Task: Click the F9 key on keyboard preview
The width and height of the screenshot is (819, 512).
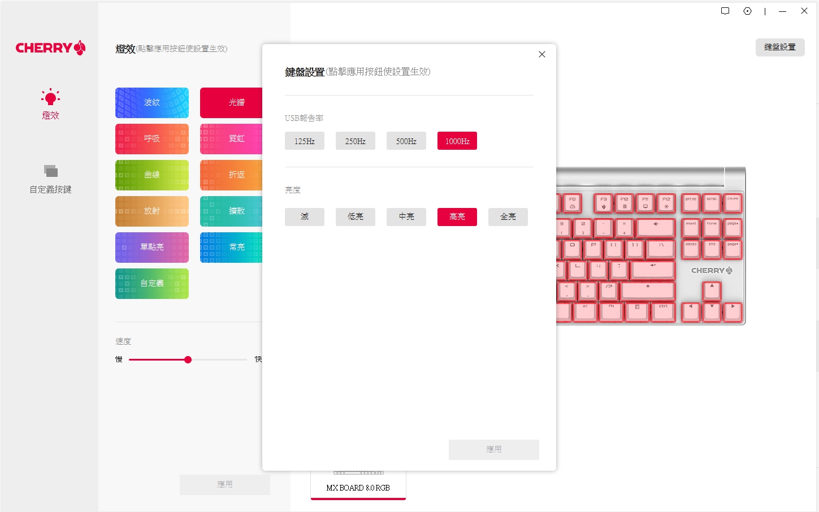Action: [x=604, y=203]
